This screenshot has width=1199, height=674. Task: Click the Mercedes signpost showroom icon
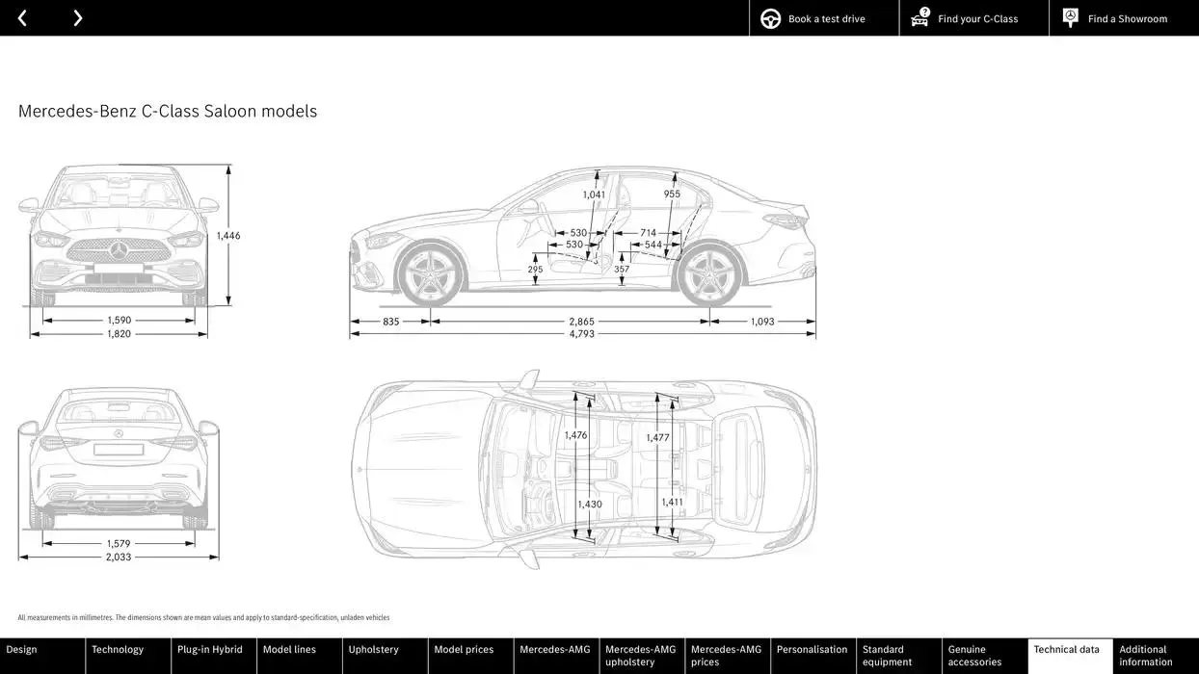tap(1069, 16)
